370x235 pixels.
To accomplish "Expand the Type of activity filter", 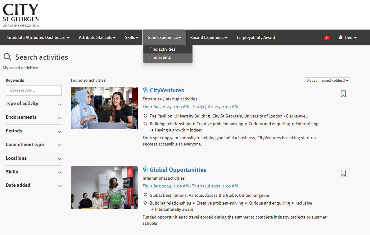I will [34, 104].
